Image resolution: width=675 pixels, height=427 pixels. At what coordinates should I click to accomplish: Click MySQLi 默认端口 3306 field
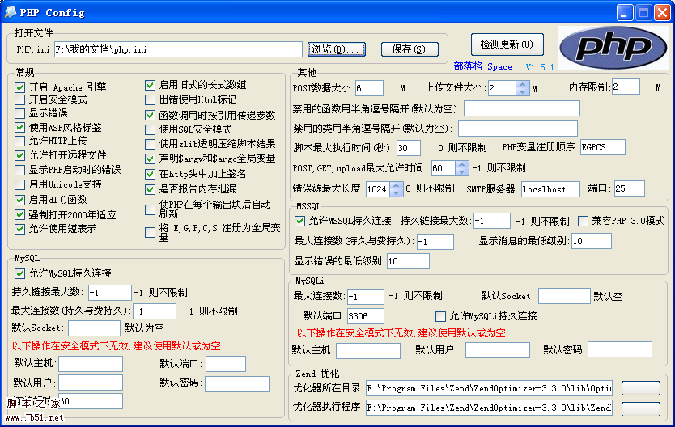coord(366,316)
